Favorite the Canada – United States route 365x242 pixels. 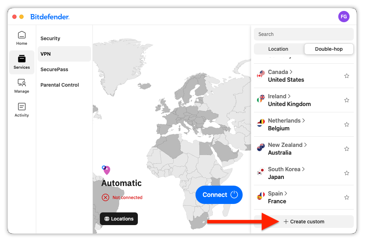tap(347, 76)
